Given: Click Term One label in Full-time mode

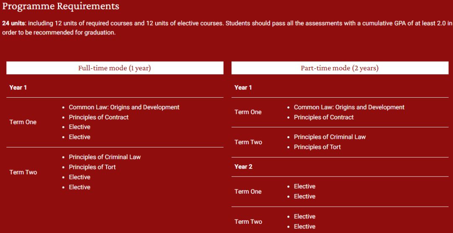Looking at the screenshot, I should point(23,122).
